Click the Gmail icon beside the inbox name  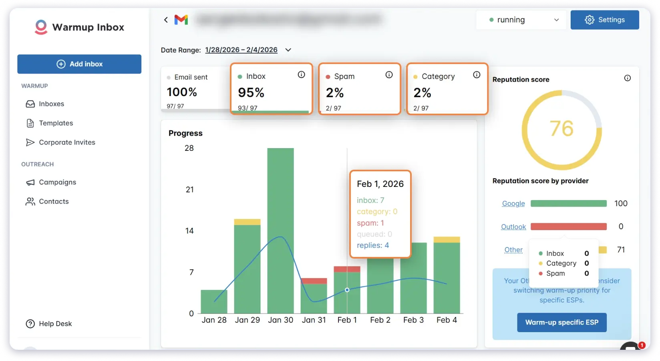pos(181,20)
